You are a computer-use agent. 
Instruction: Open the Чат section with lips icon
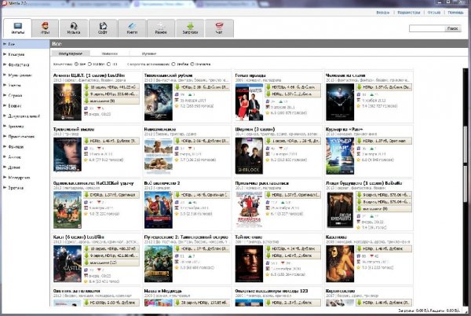(219, 28)
